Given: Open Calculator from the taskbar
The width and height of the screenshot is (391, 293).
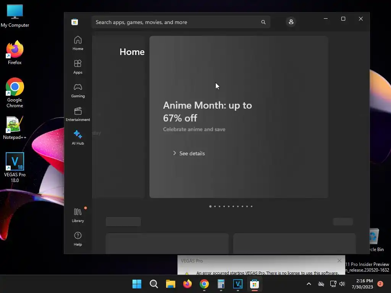Looking at the screenshot, I should (x=221, y=284).
